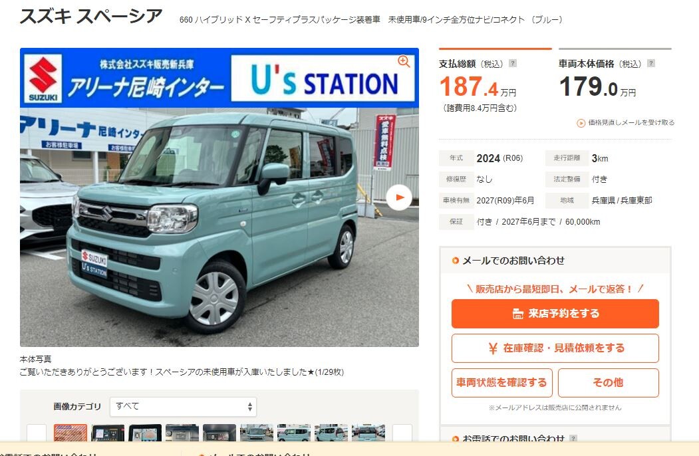Open the 価格見直しメールを受け取る link
Image resolution: width=699 pixels, height=456 pixels.
(x=630, y=122)
